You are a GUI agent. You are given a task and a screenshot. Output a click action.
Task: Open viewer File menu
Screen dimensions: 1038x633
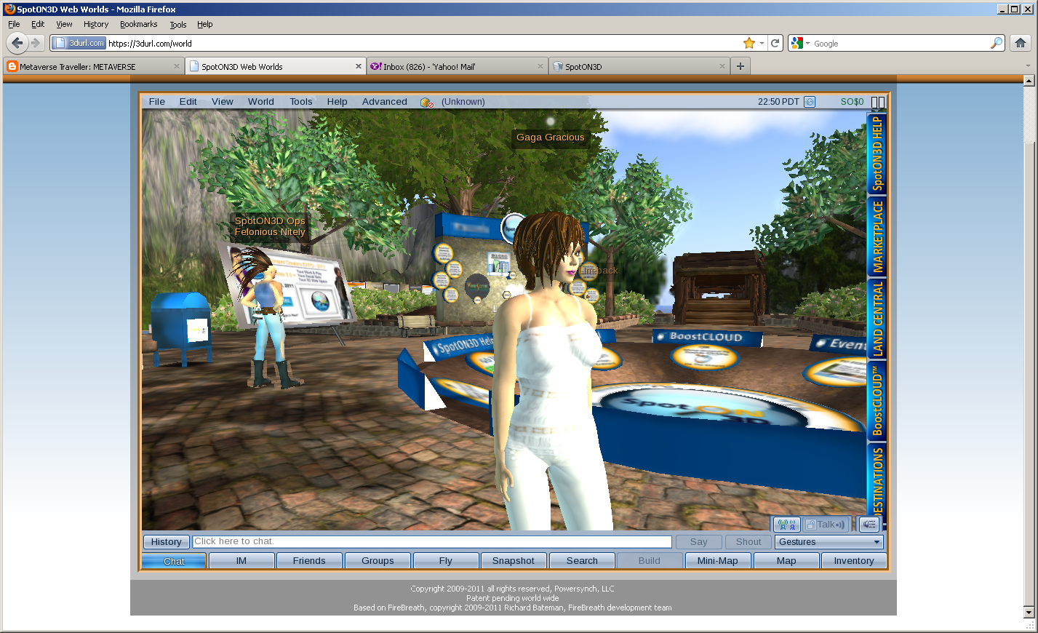point(157,102)
